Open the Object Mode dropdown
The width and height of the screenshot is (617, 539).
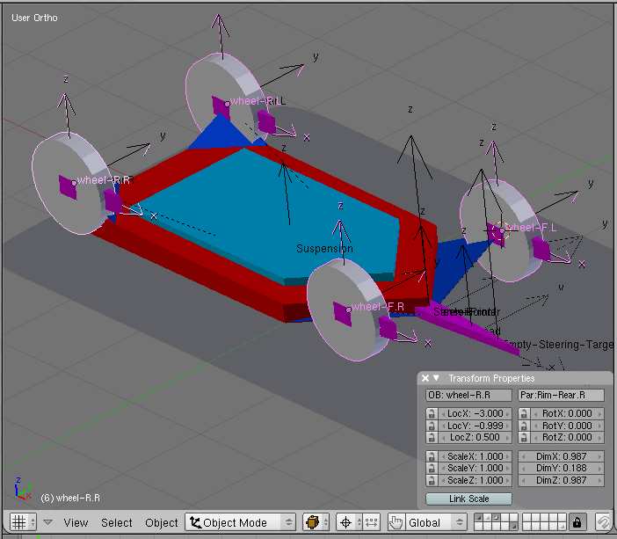pos(240,522)
